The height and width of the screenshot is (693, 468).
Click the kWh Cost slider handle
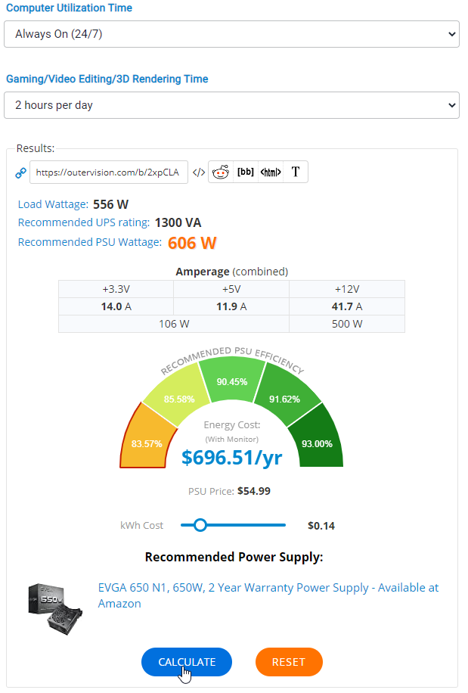click(200, 525)
